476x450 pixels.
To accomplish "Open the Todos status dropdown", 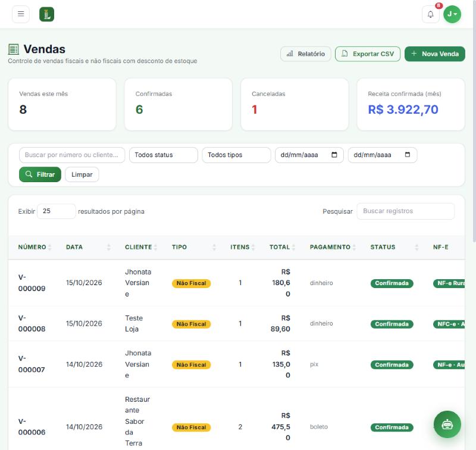I will [164, 155].
